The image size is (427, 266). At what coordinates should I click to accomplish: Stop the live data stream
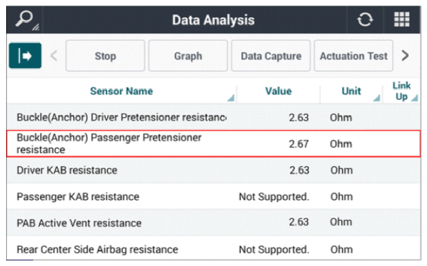(x=105, y=56)
